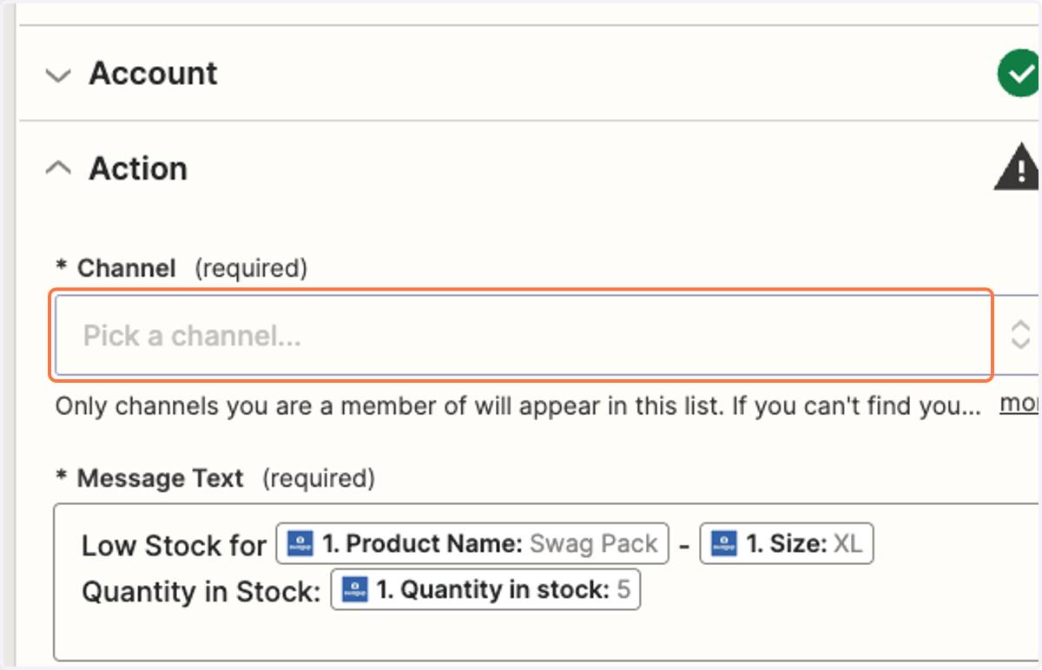The width and height of the screenshot is (1042, 670).
Task: Click the Size pill app icon
Action: point(724,544)
